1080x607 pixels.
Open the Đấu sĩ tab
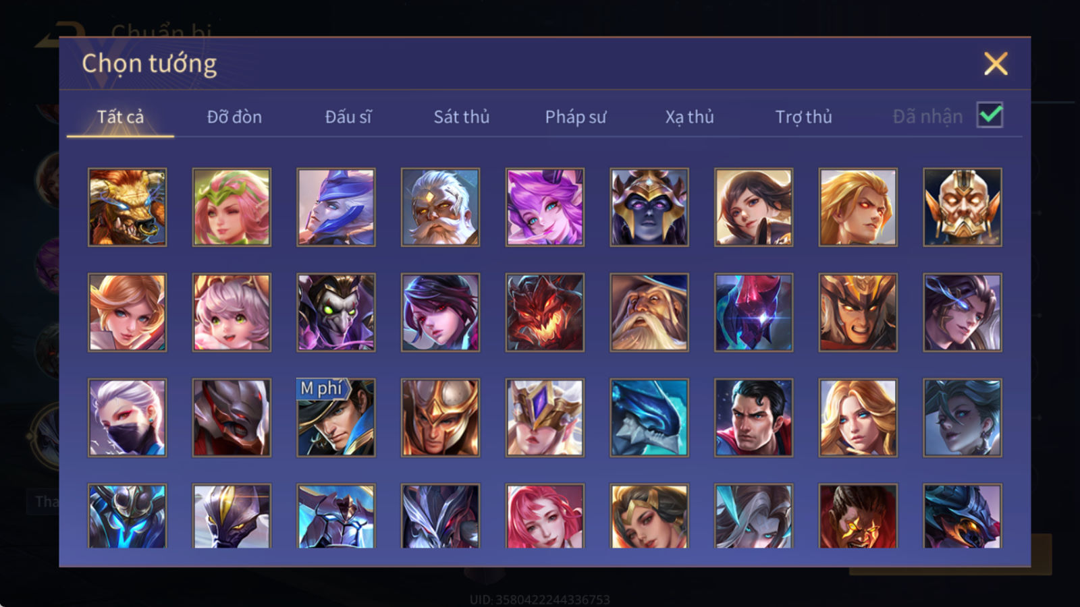tap(348, 117)
